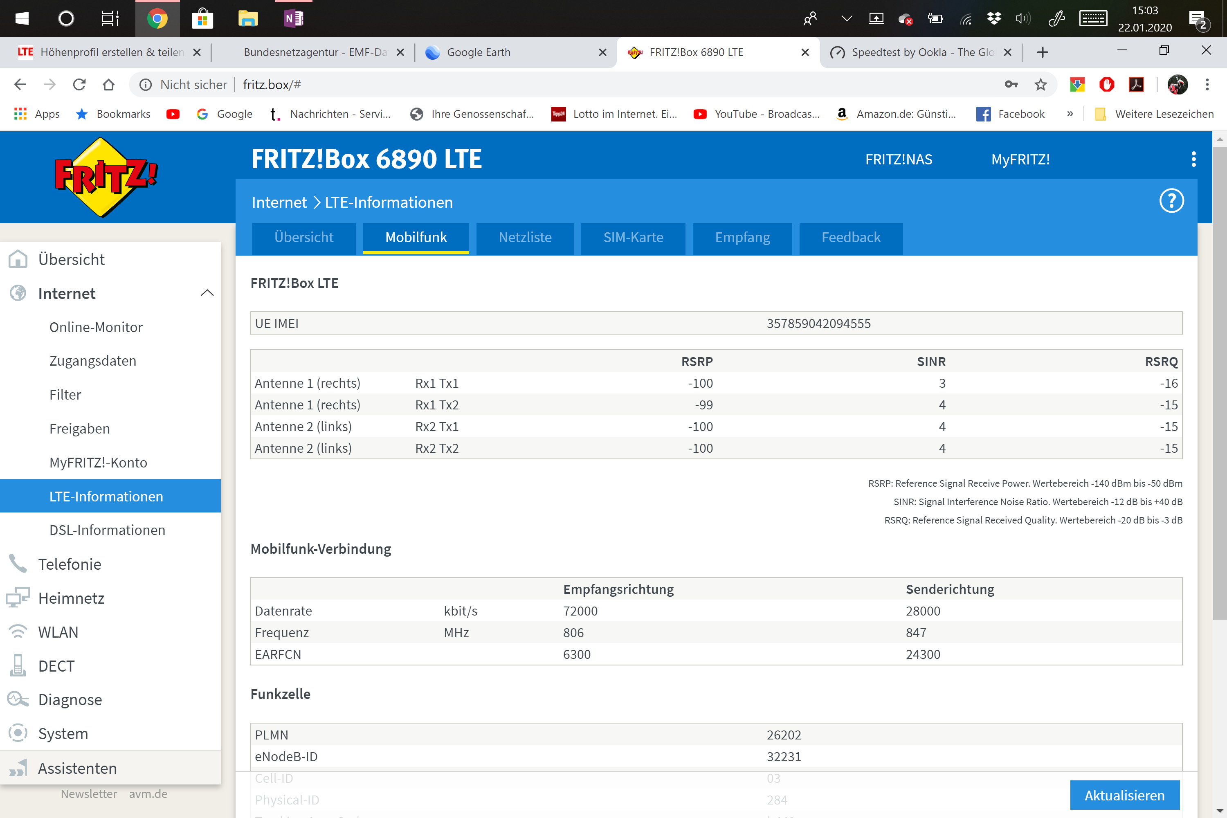Open the Dropbox tray icon
This screenshot has height=818, width=1227.
click(x=994, y=19)
